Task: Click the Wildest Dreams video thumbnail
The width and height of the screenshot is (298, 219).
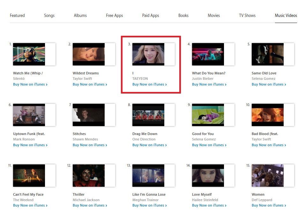Action: point(89,54)
